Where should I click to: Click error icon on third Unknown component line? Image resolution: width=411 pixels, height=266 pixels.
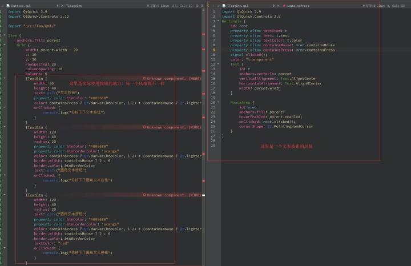tap(144, 195)
